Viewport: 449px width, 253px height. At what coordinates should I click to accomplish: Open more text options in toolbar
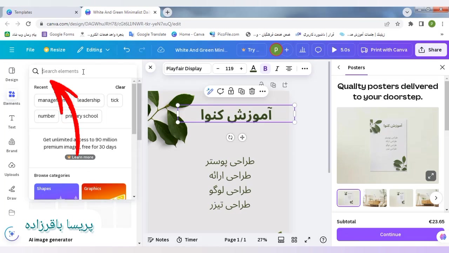click(304, 69)
